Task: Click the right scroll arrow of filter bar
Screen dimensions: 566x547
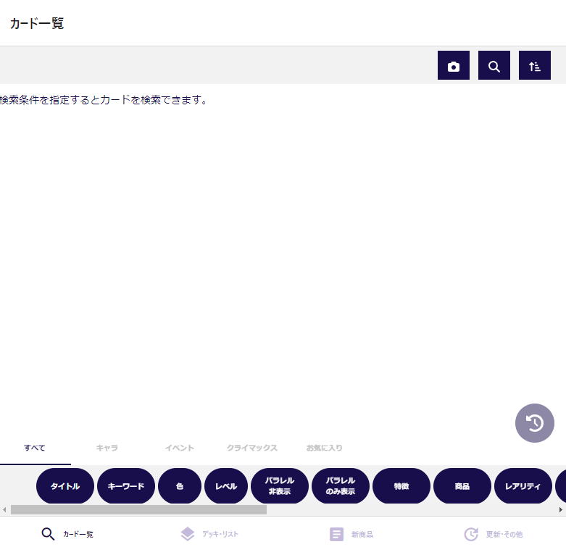Action: 561,509
